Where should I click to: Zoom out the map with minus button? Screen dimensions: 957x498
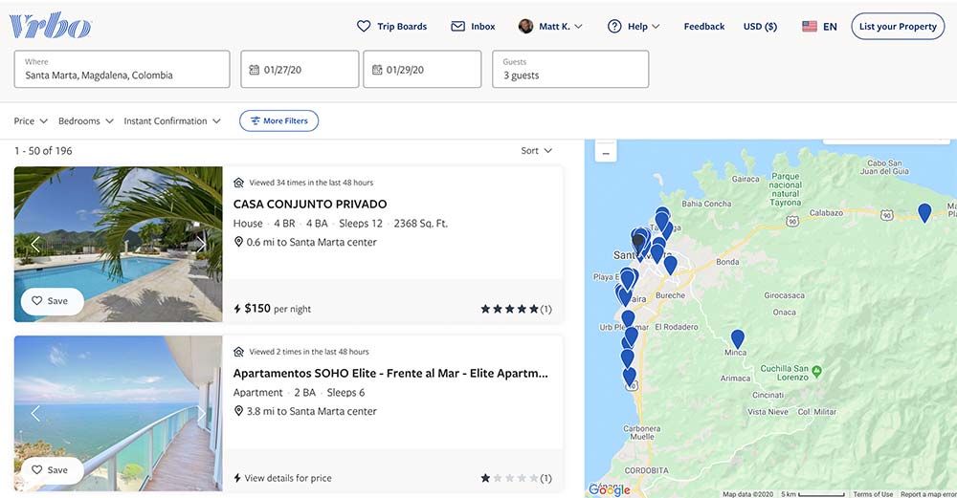tap(606, 154)
